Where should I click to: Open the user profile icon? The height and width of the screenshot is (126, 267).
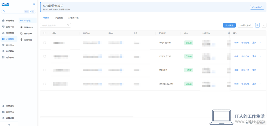[x=34, y=4]
